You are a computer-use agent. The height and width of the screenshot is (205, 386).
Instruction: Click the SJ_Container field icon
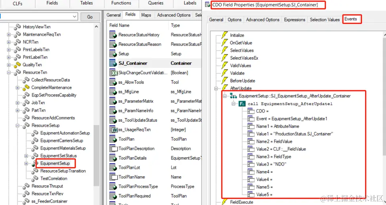[x=113, y=63]
